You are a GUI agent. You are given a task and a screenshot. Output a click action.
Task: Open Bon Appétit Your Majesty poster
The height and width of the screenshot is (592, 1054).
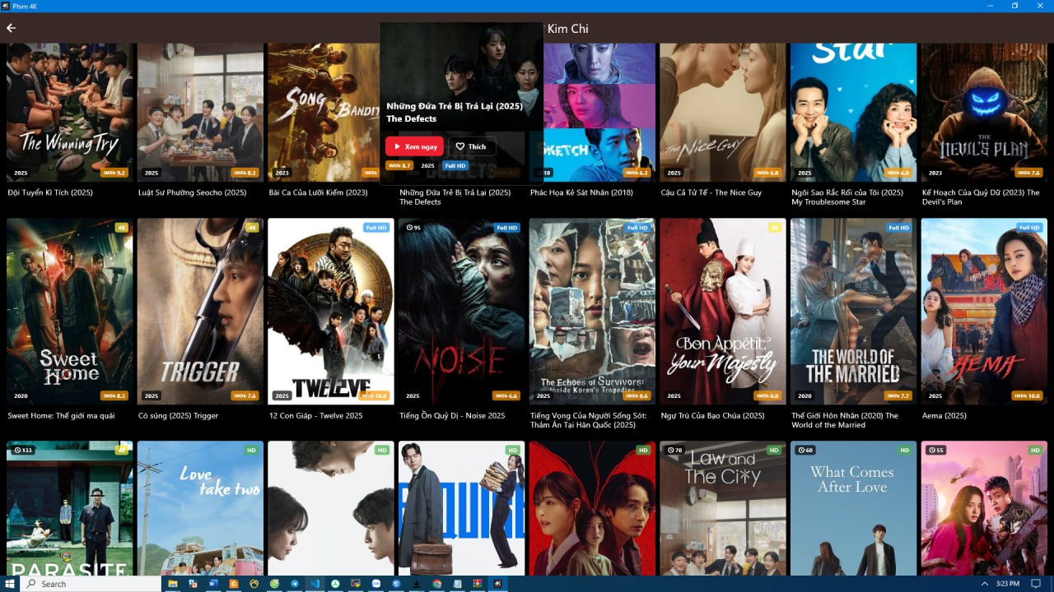tap(722, 311)
